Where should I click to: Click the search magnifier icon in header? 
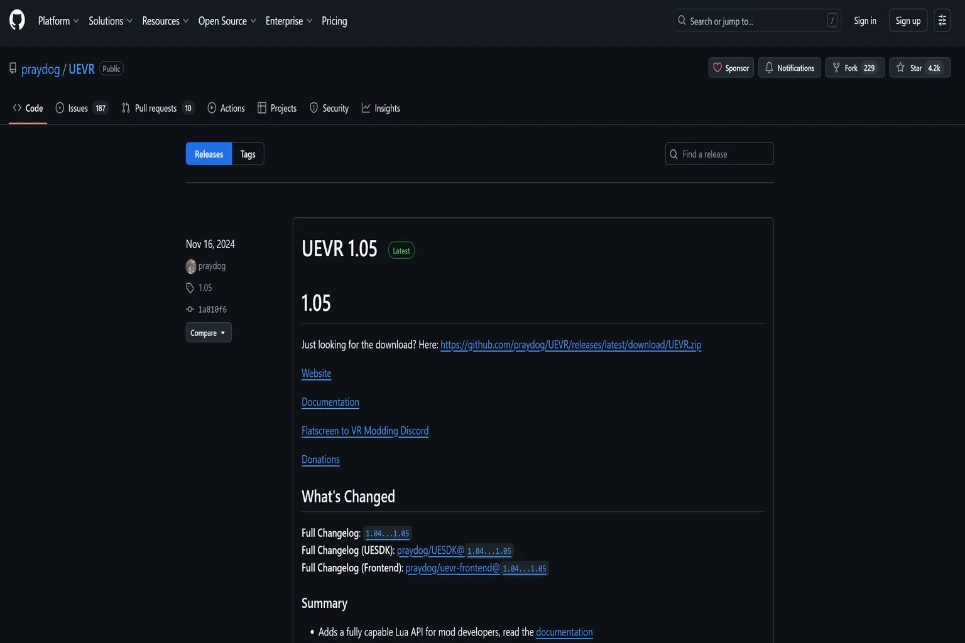682,21
